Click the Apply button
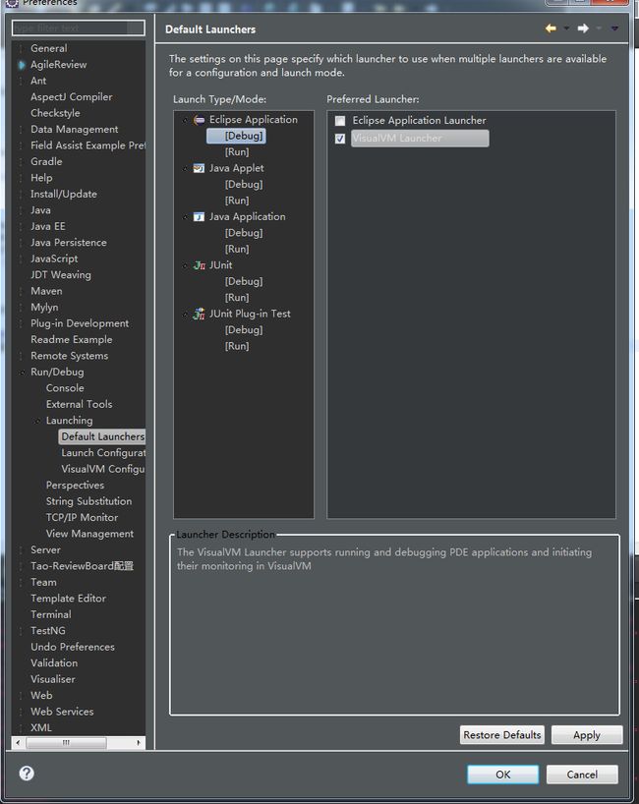The width and height of the screenshot is (639, 804). [x=587, y=735]
